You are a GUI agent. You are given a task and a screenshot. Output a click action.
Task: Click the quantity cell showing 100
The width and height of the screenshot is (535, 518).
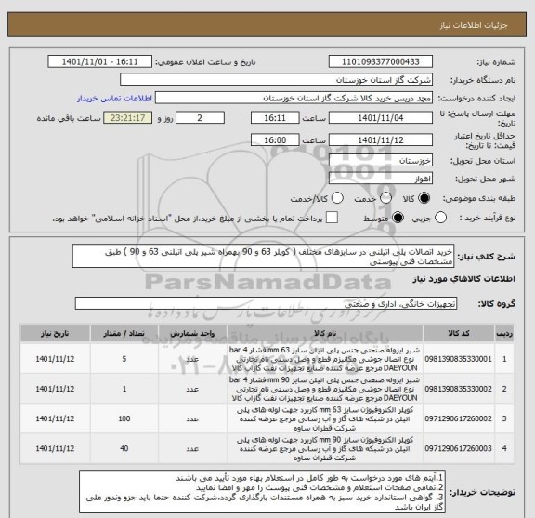click(x=124, y=418)
